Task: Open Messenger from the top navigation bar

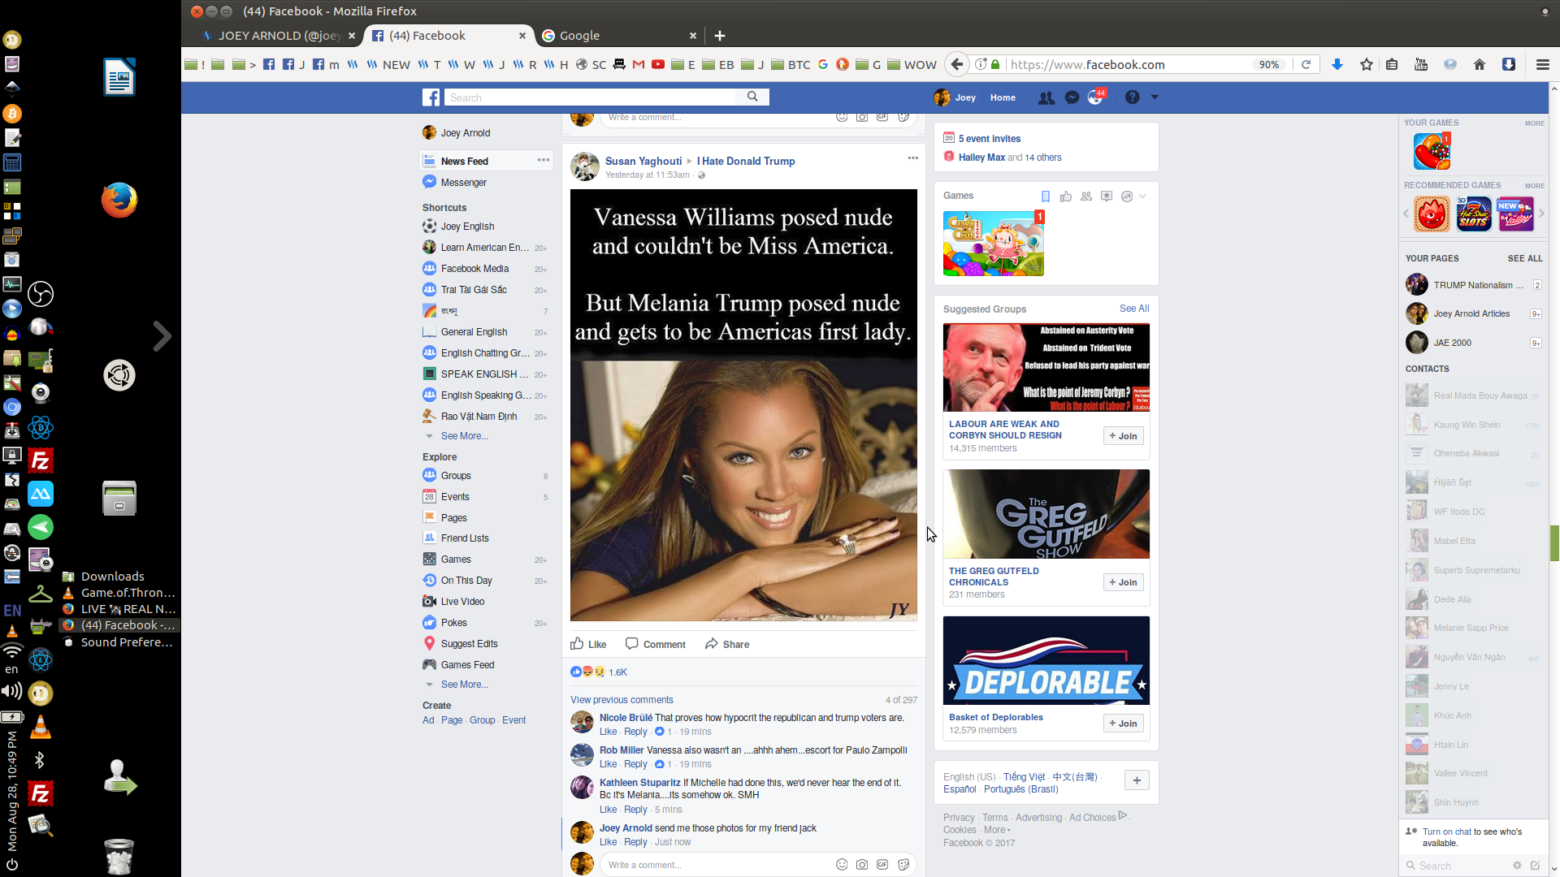Action: tap(1072, 97)
